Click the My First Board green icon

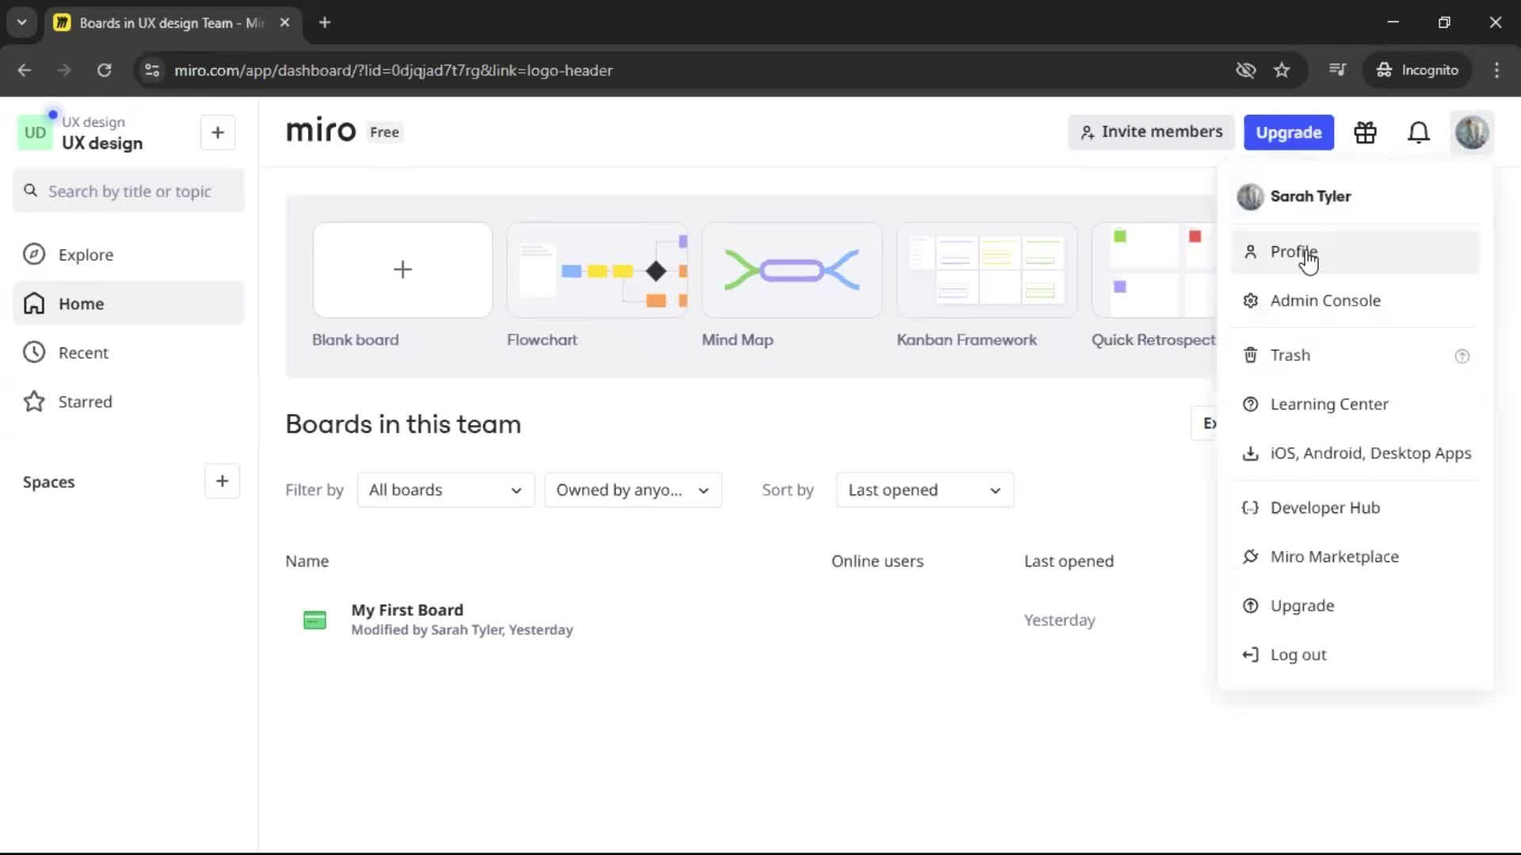(x=314, y=620)
